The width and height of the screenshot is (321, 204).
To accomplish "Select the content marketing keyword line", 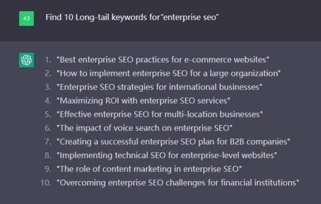I will coord(149,169).
